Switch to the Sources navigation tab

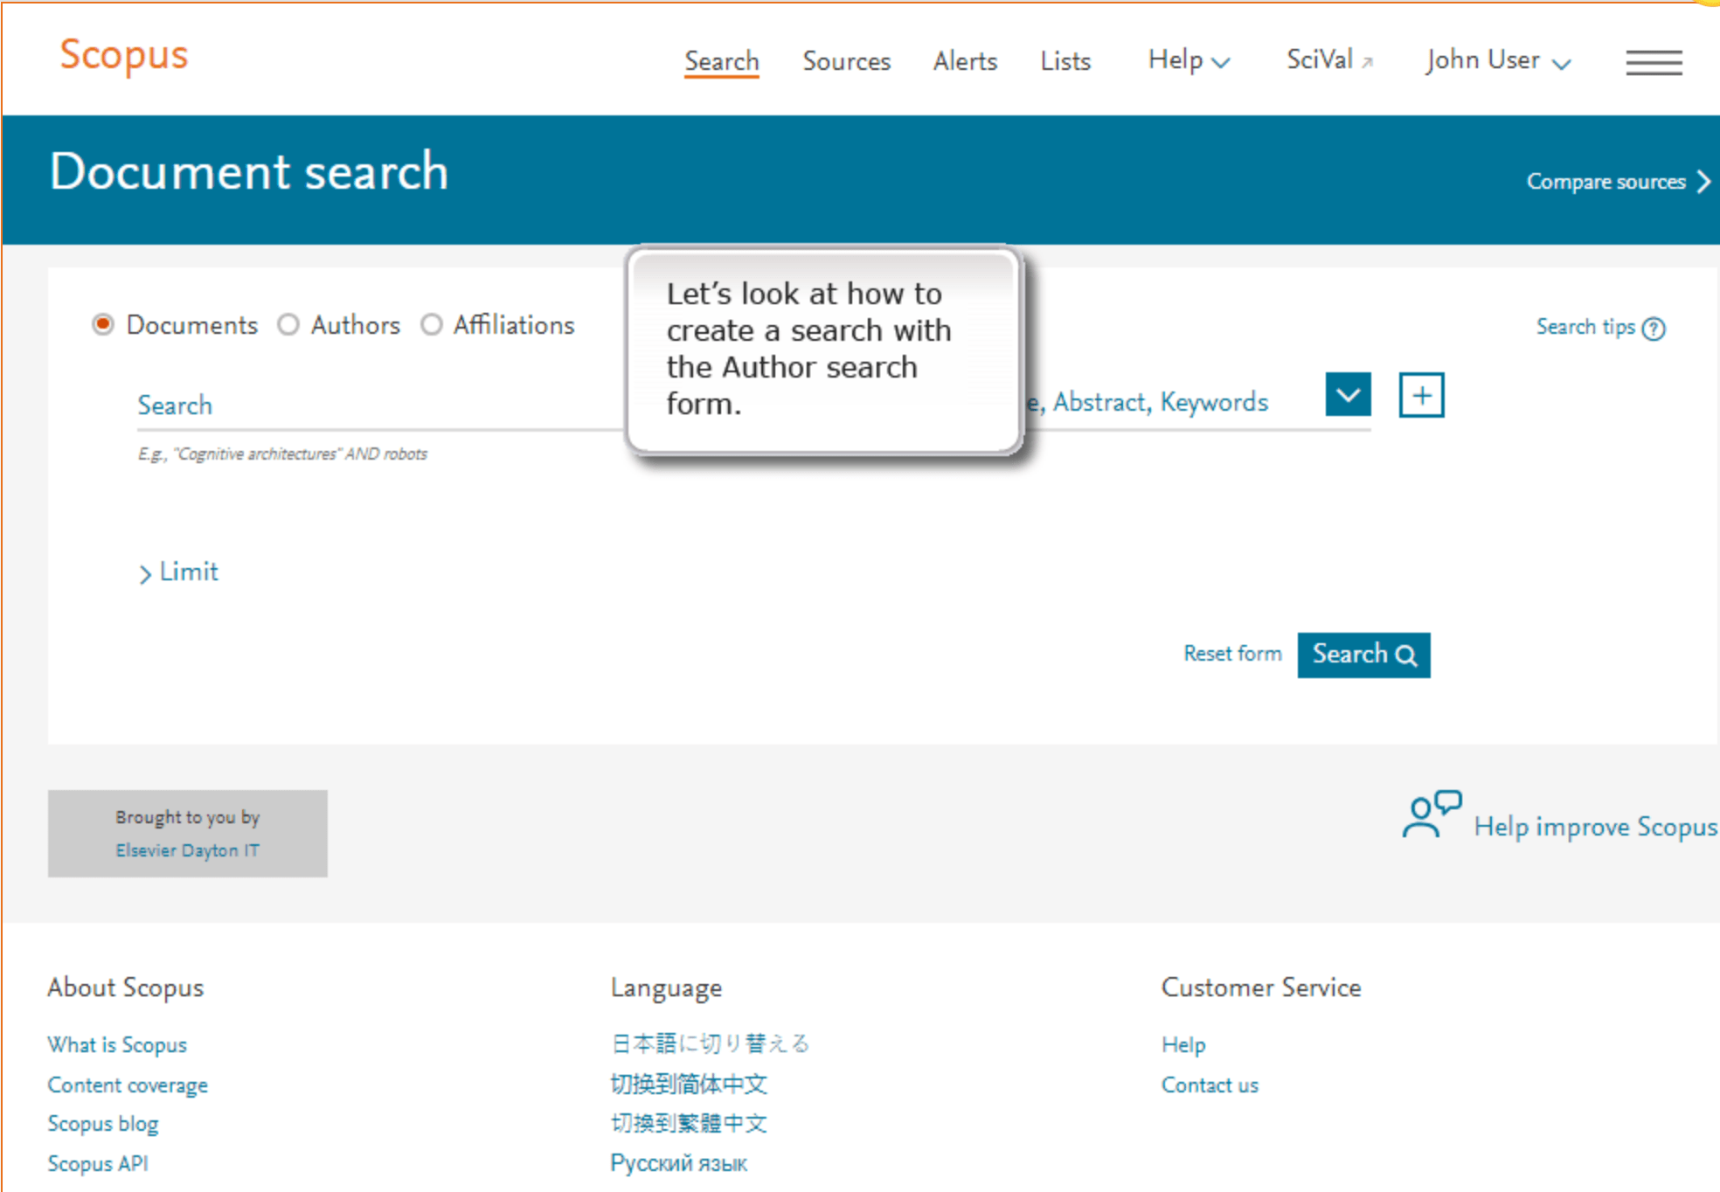845,60
